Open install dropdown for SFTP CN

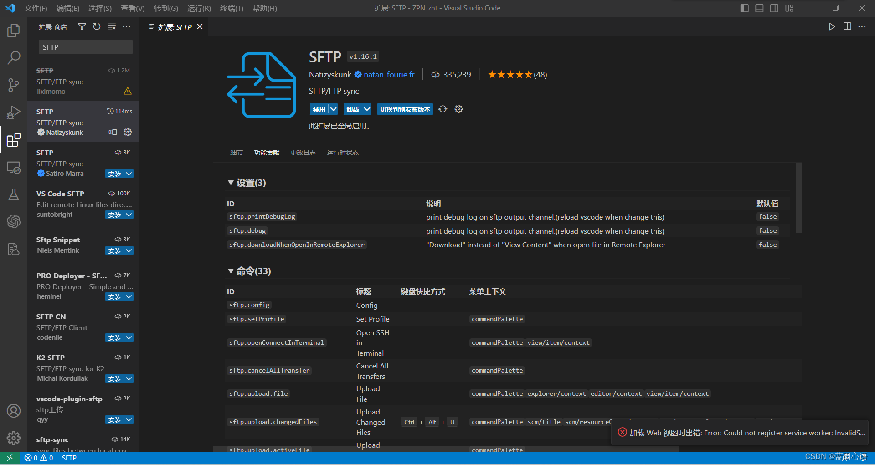click(129, 337)
